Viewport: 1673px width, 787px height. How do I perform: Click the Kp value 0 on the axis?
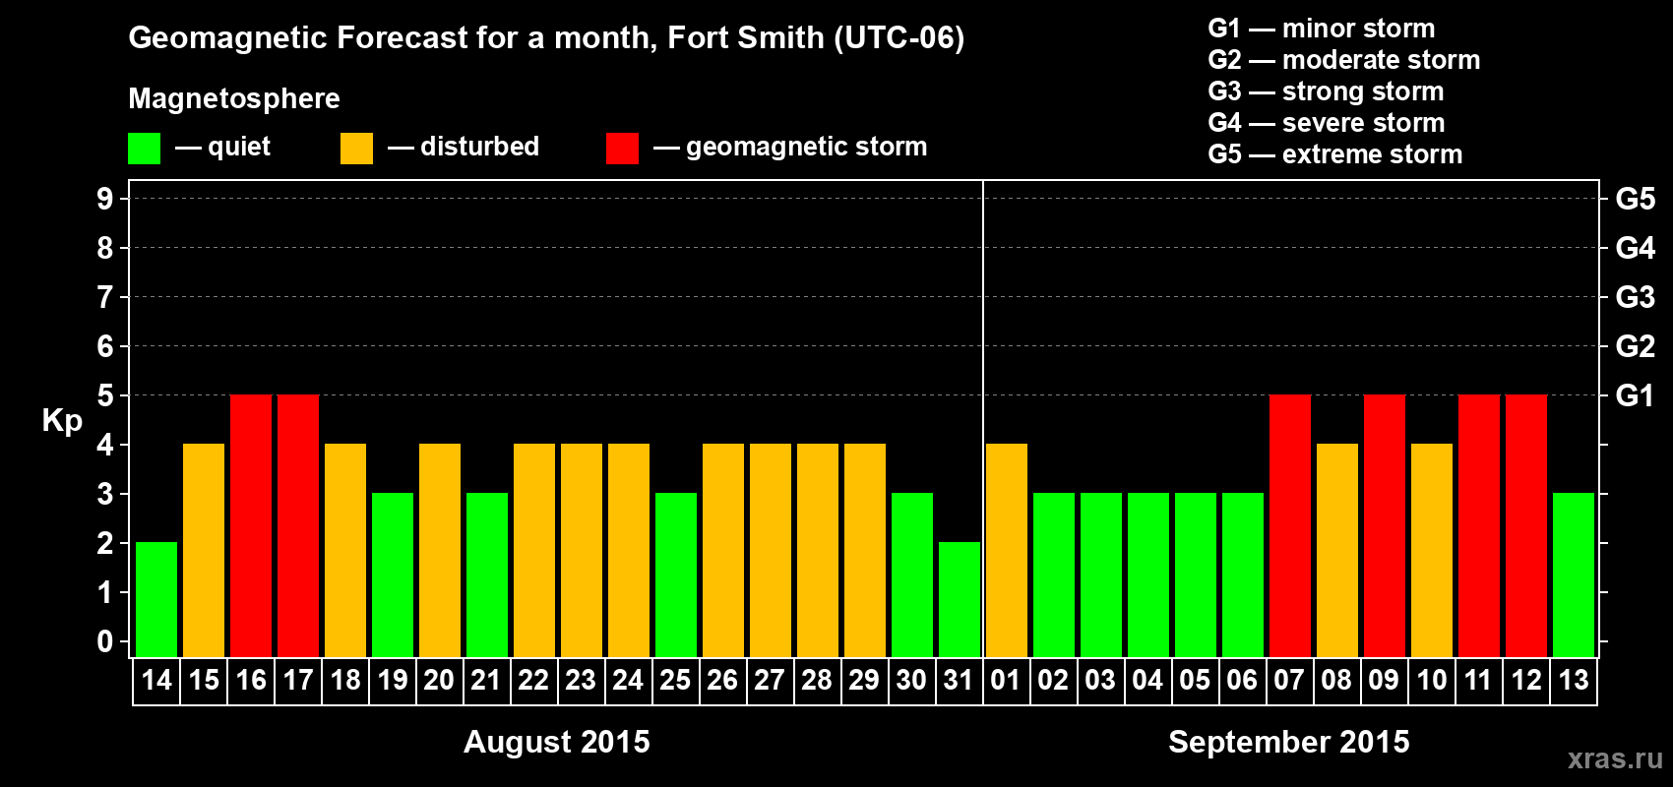tap(105, 641)
